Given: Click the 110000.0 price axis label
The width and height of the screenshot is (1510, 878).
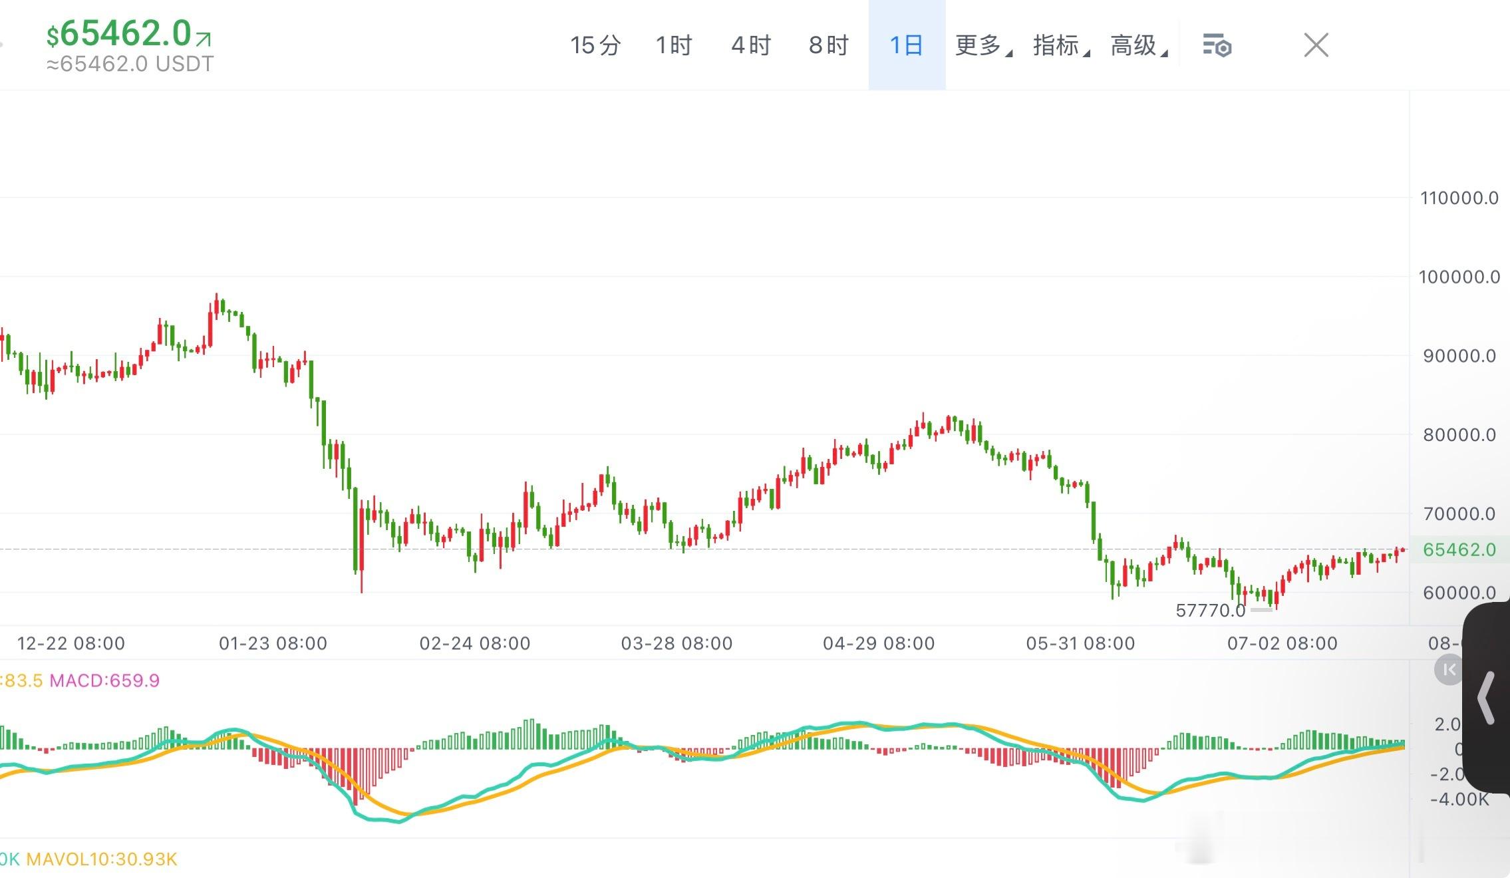Looking at the screenshot, I should coord(1459,198).
